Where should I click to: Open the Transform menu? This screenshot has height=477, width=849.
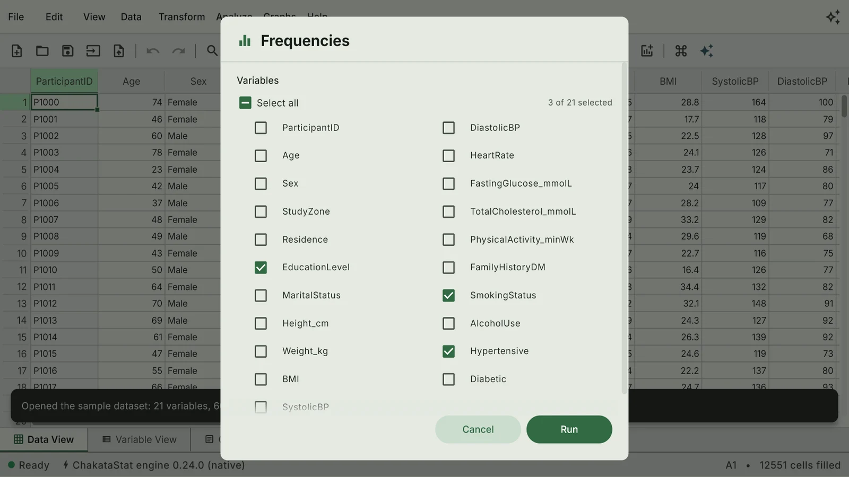point(181,17)
